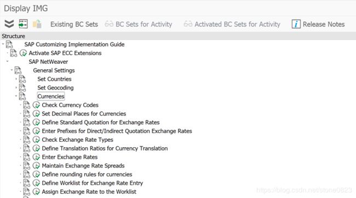Image resolution: width=356 pixels, height=198 pixels.
Task: Click the Change Release Note clipboard icon
Action: [x=37, y=24]
